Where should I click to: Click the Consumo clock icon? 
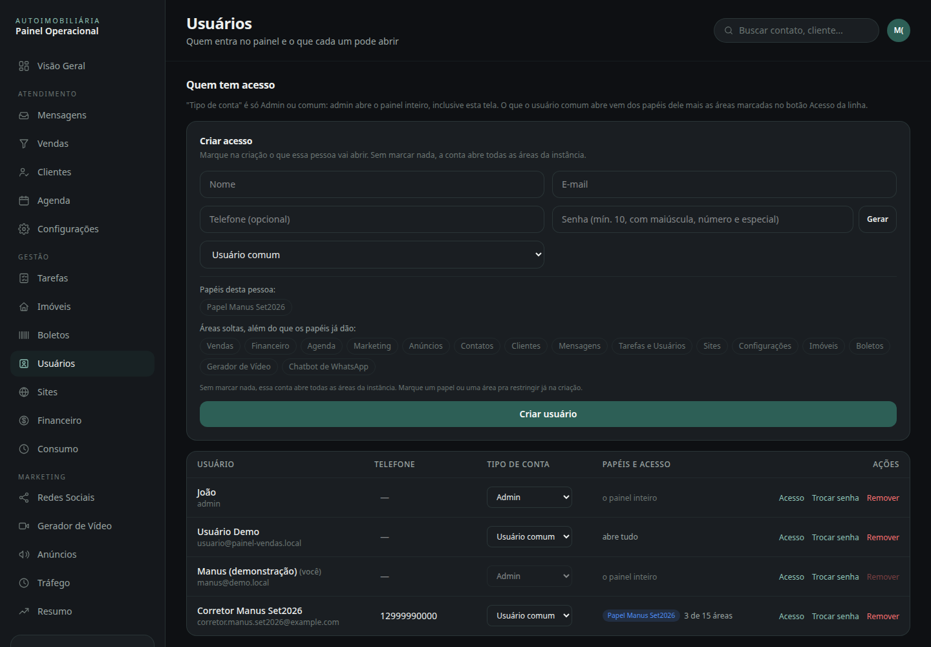coord(24,449)
